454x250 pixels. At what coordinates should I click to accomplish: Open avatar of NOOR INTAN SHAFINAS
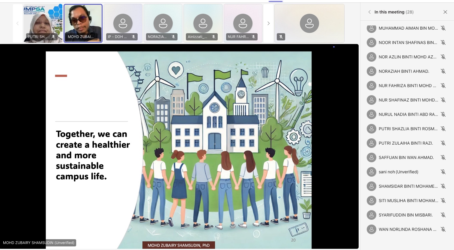[x=372, y=43]
